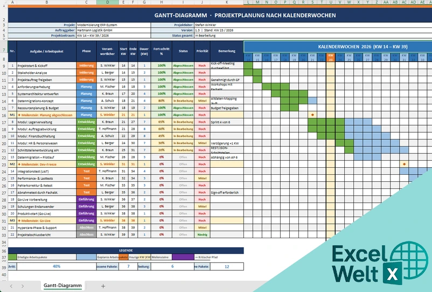The height and width of the screenshot is (292, 432).
Task: Click the Kritischer Pfad legend label
Action: click(206, 258)
